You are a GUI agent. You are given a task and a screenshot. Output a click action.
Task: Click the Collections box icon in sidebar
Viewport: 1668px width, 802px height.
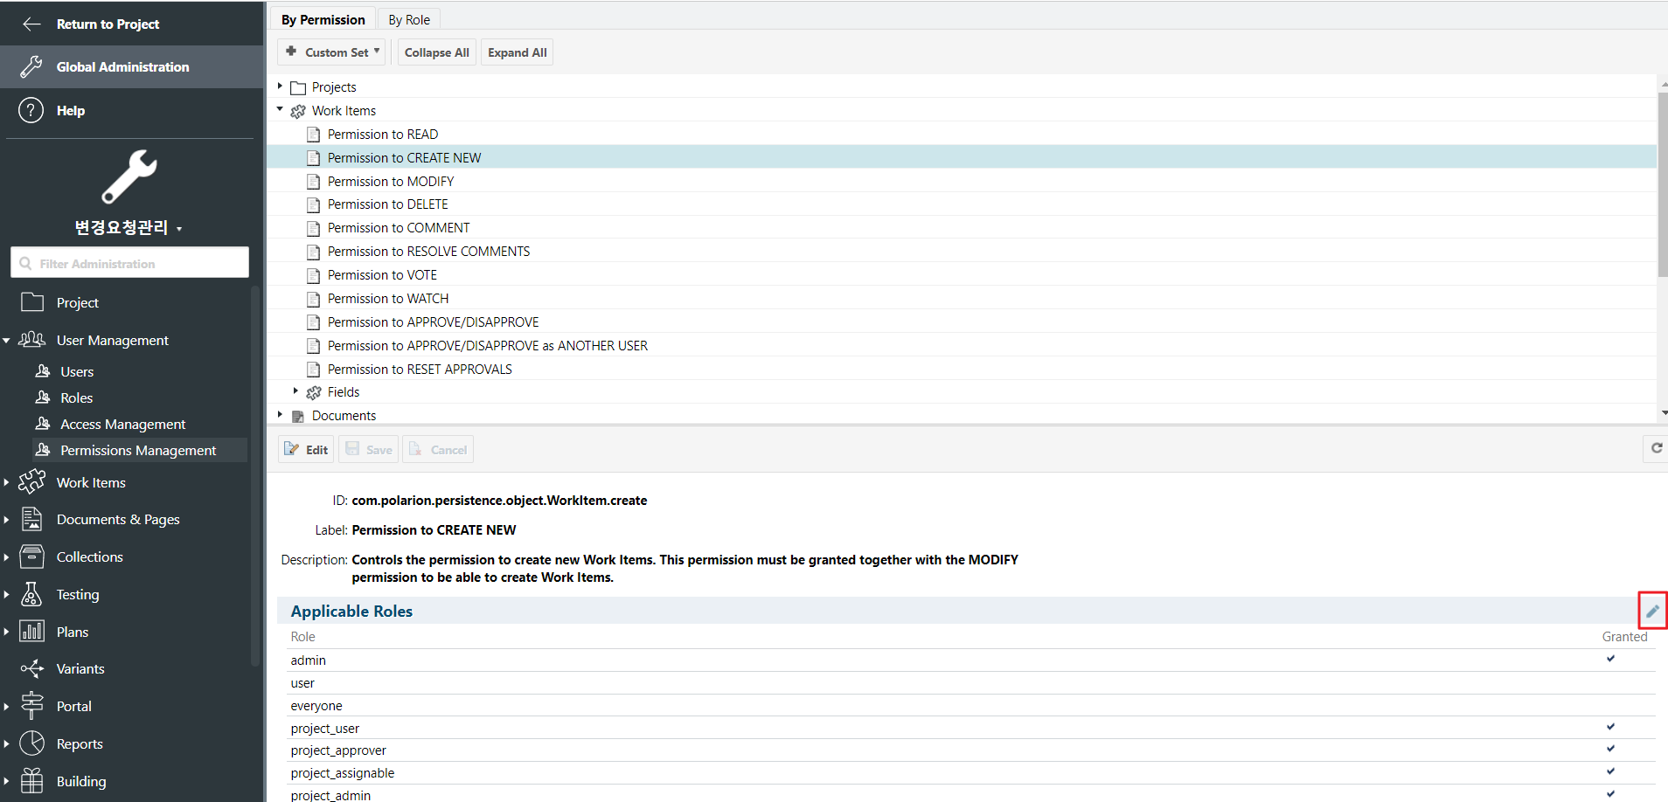coord(31,557)
